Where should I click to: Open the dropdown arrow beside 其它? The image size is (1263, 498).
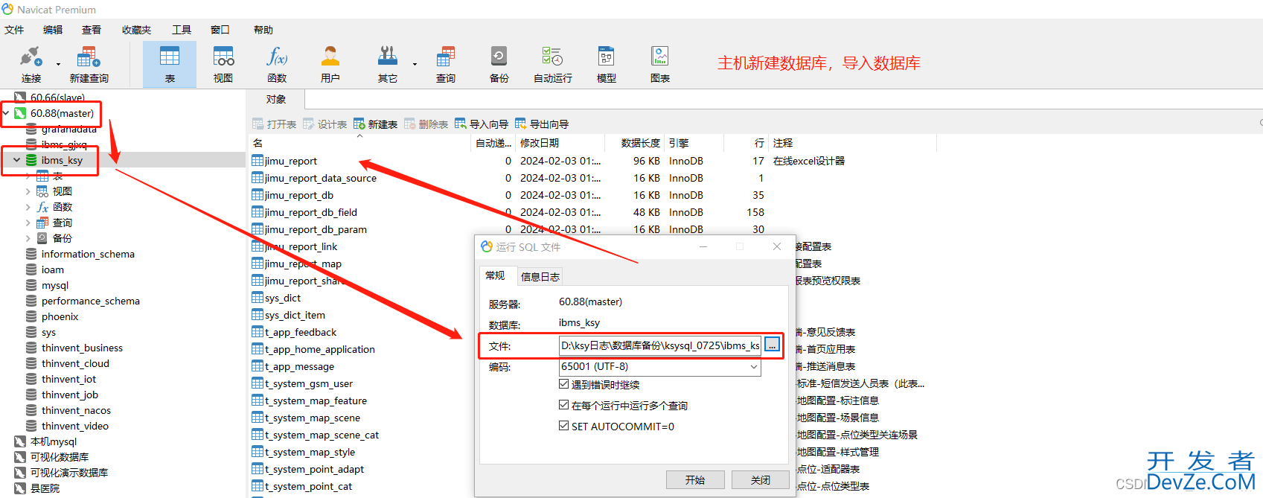415,64
